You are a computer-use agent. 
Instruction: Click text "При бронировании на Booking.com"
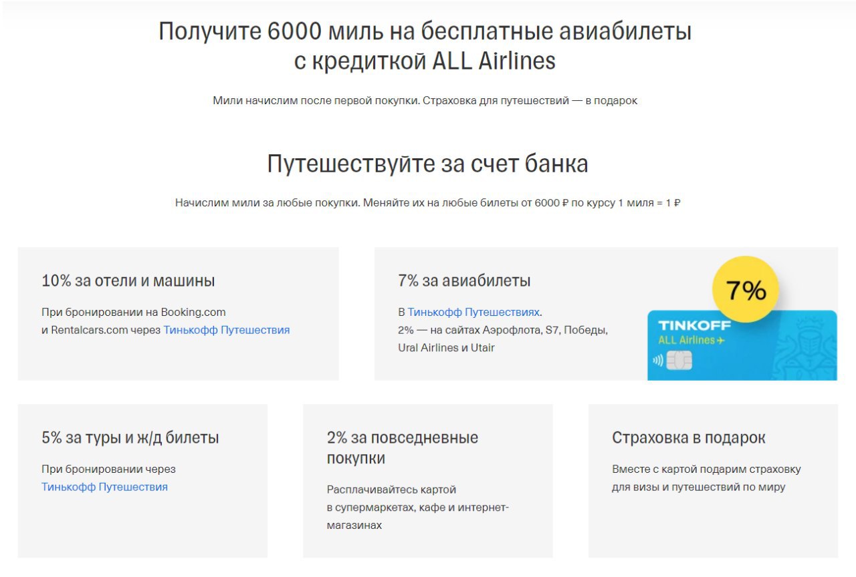pos(134,312)
